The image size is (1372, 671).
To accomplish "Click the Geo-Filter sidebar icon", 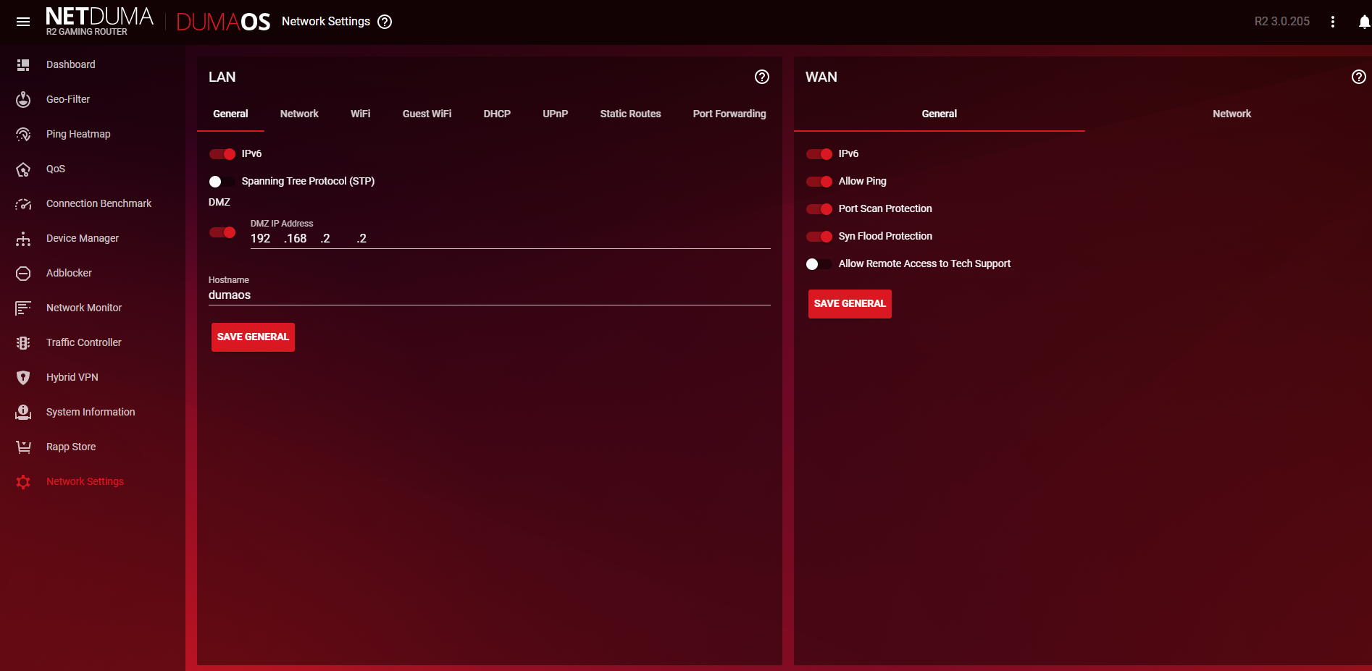I will [23, 99].
